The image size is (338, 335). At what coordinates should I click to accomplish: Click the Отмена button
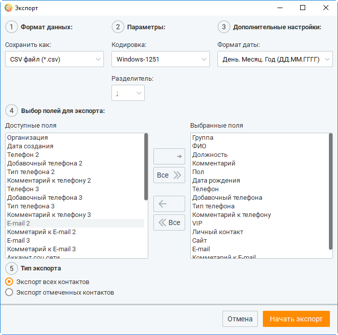pyautogui.click(x=240, y=319)
